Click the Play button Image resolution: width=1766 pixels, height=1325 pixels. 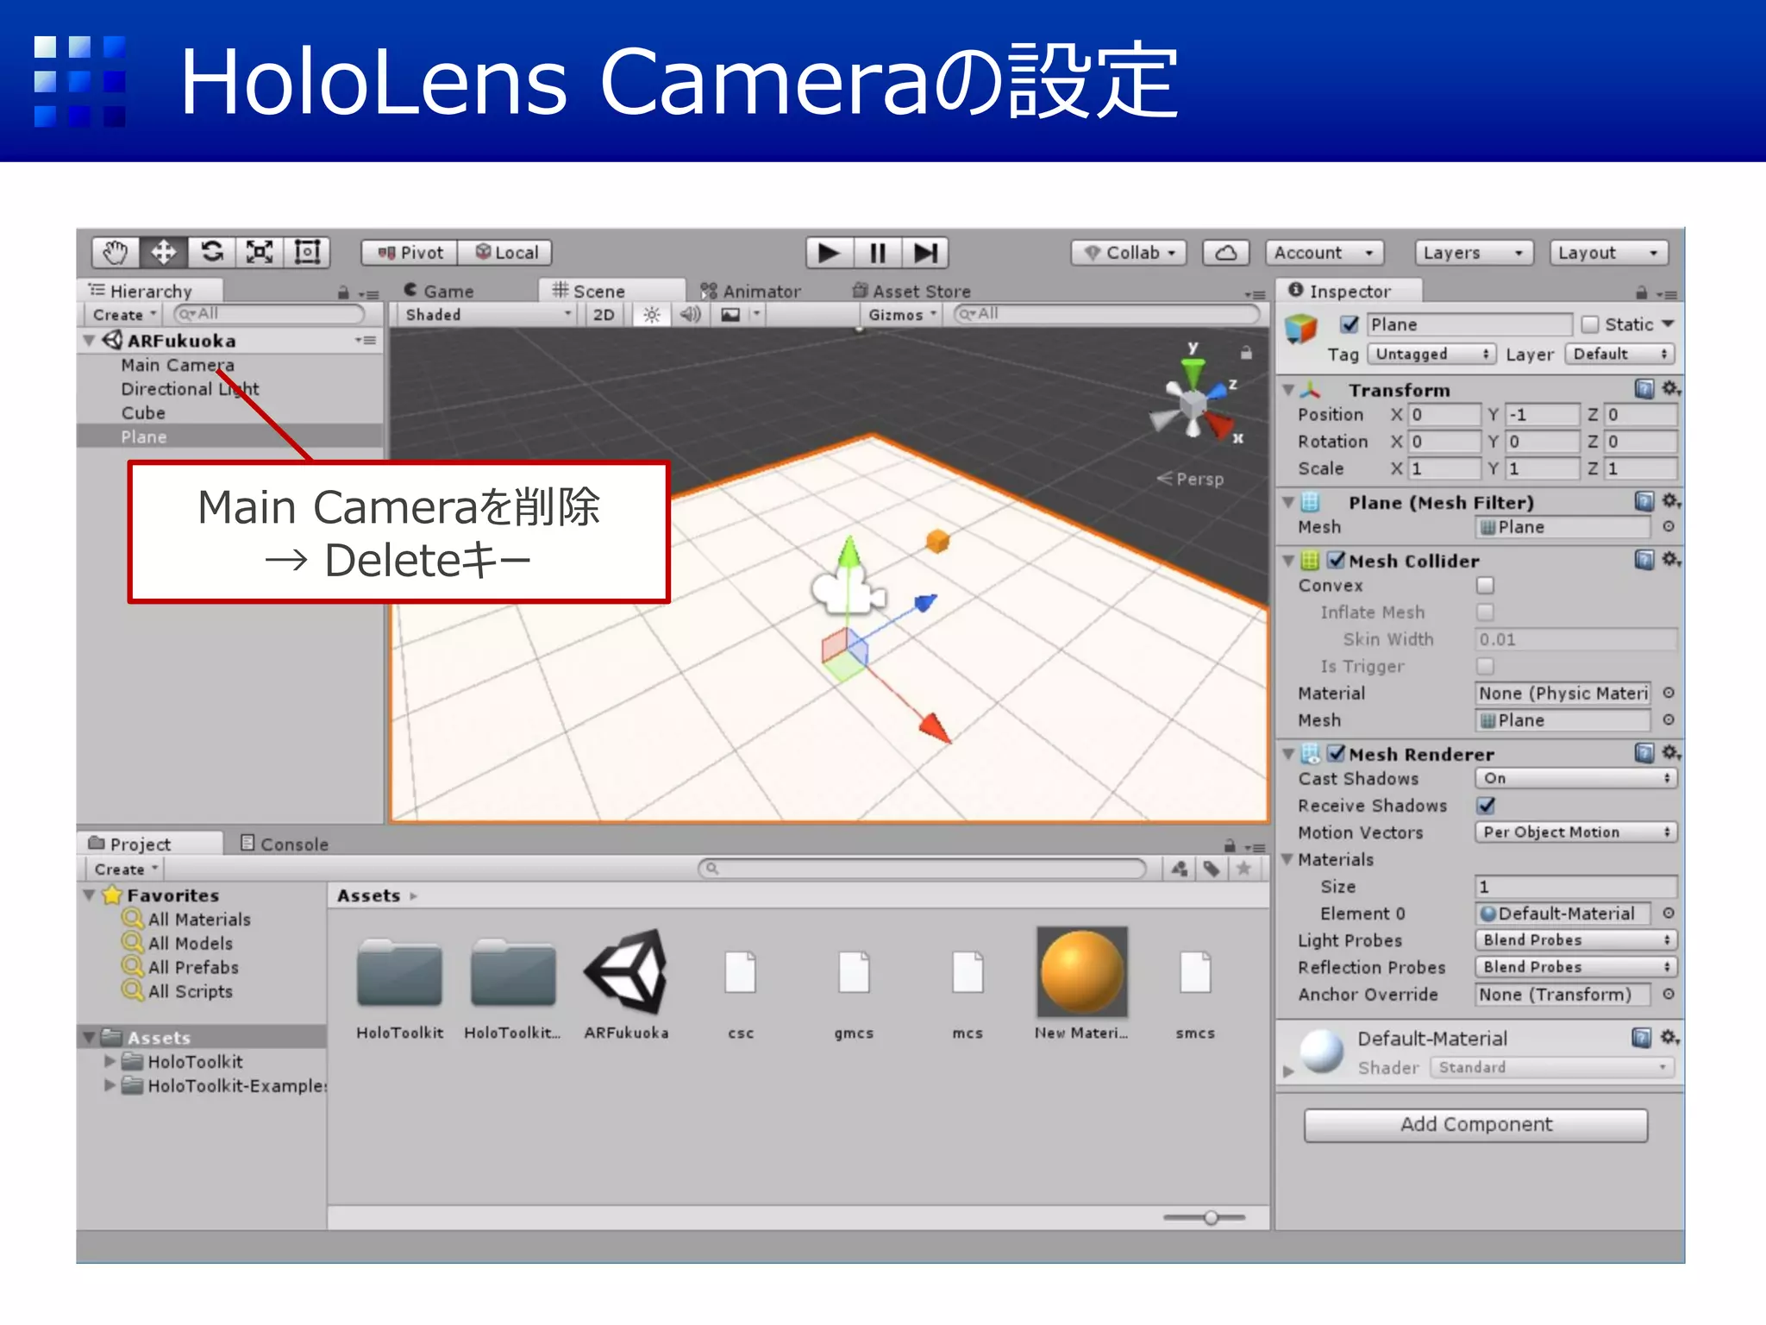[830, 253]
